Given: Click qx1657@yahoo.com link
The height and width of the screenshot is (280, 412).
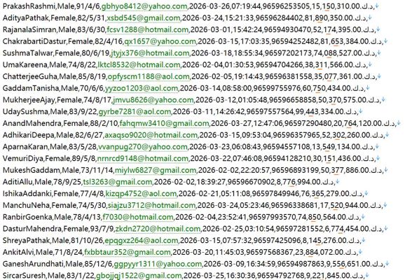Looking at the screenshot, I should tap(160, 41).
